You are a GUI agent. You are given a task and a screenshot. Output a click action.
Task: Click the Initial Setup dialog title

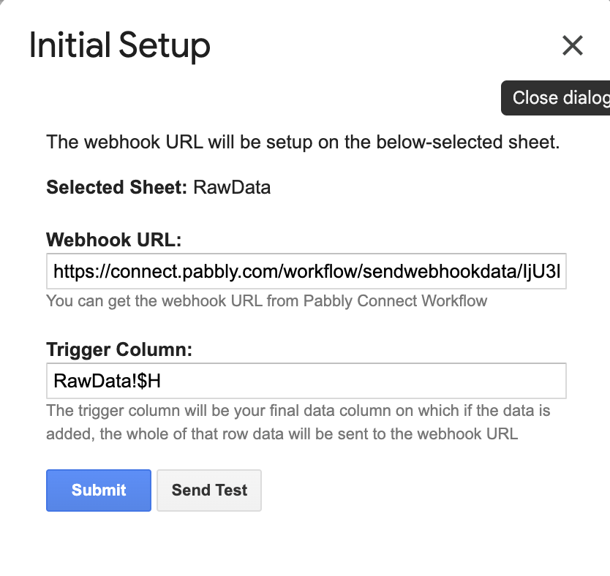point(120,46)
